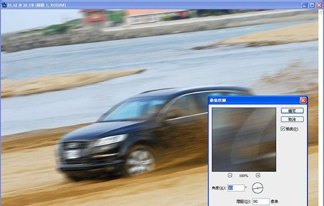Minimize the 01.tif document window
The height and width of the screenshot is (206, 324).
pyautogui.click(x=305, y=5)
